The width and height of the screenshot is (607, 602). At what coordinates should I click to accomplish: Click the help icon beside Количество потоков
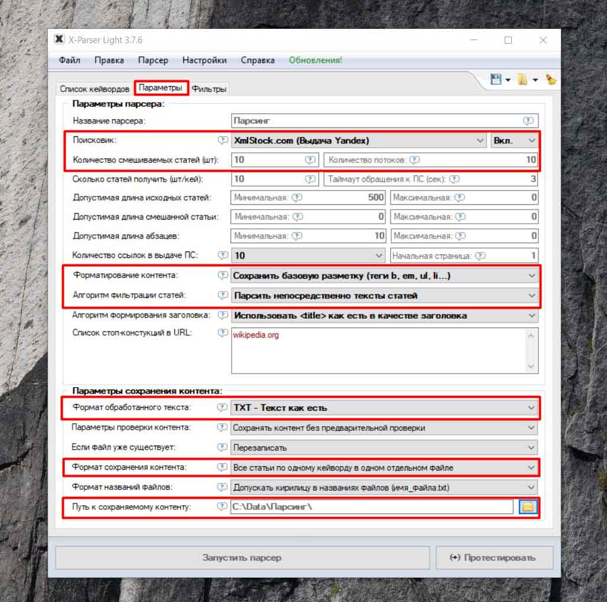coord(414,159)
